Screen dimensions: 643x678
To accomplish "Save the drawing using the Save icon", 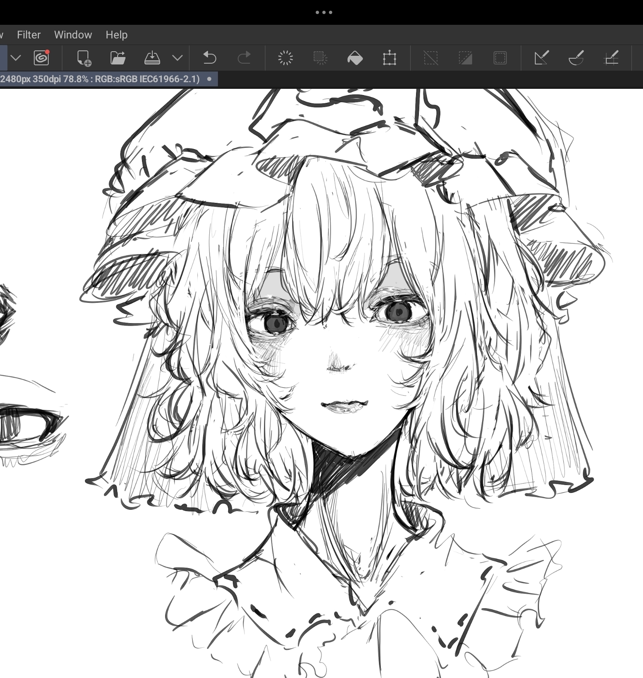I will [x=152, y=58].
